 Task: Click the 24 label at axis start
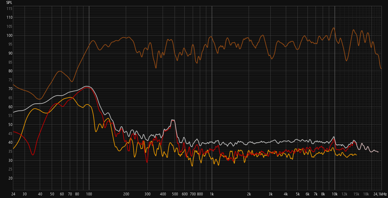point(13,194)
